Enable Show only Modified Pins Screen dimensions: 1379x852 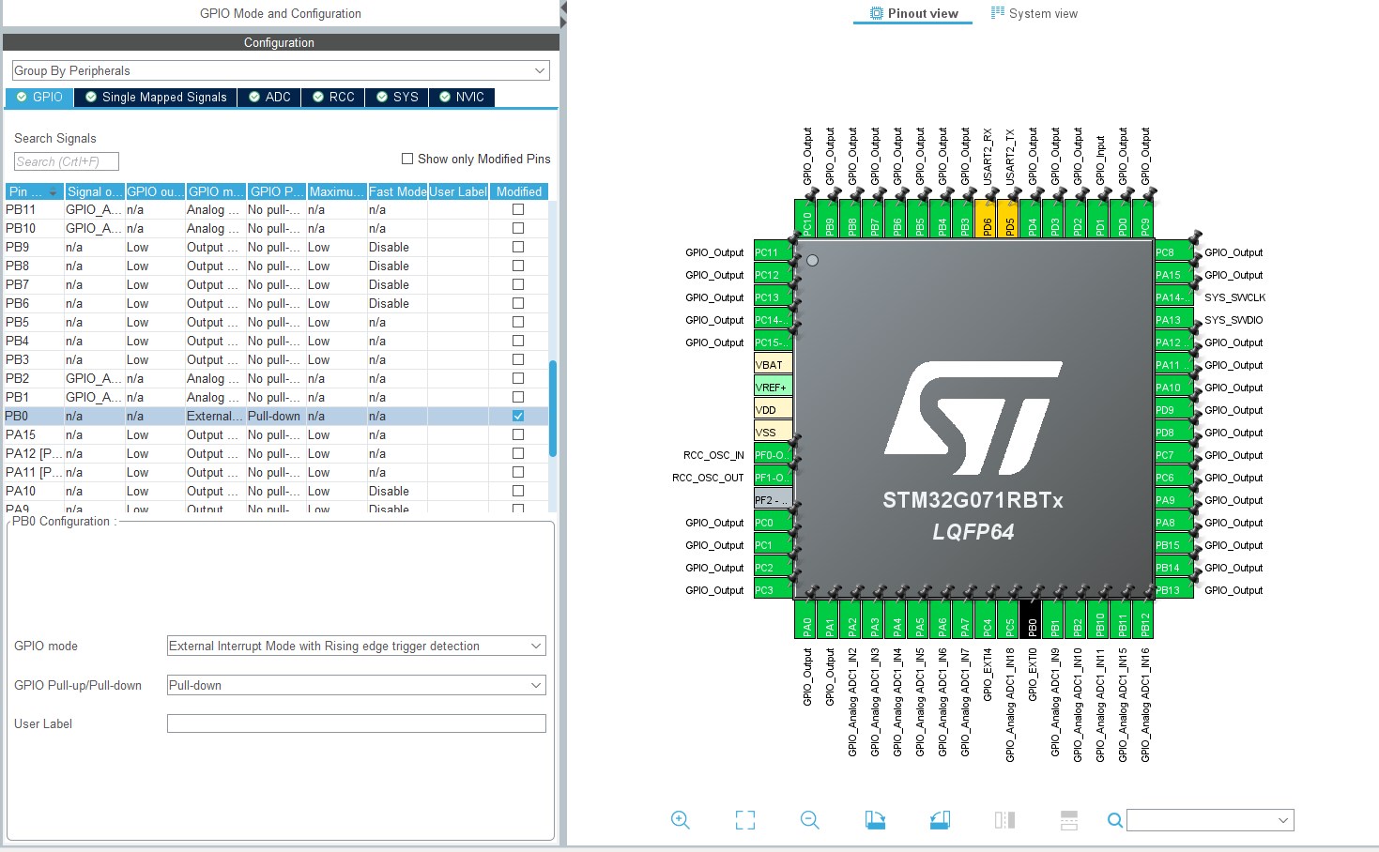(x=407, y=160)
